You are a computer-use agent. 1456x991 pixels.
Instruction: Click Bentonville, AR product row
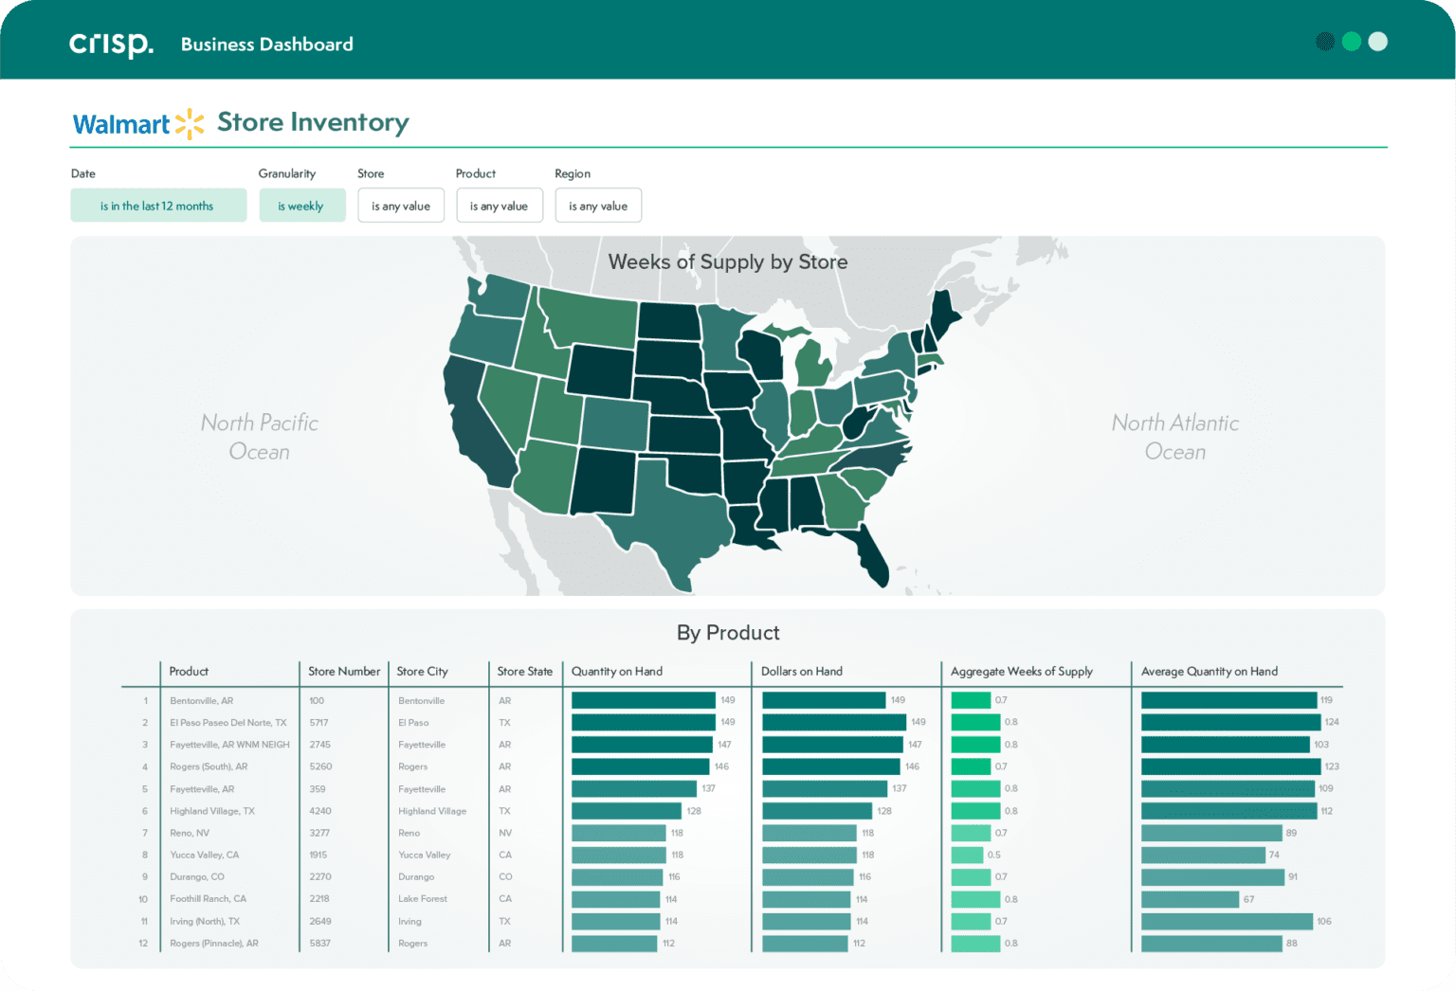201,701
